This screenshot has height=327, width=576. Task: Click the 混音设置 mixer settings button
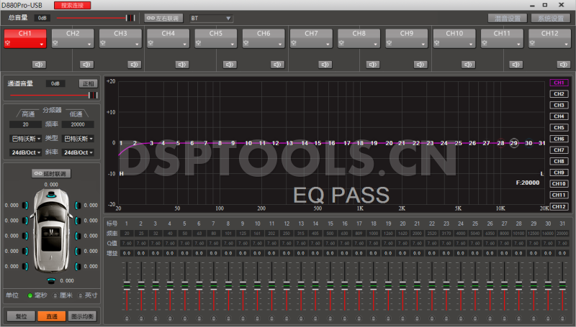click(x=508, y=18)
